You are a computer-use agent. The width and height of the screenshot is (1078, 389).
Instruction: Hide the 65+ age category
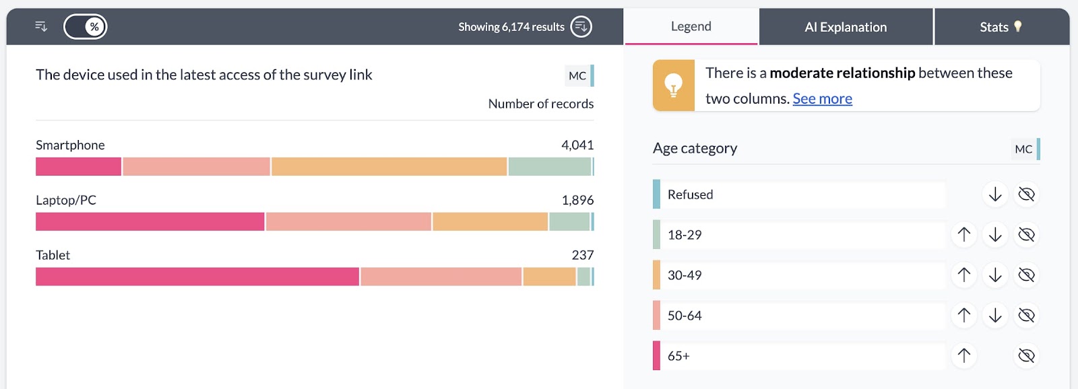[1026, 356]
